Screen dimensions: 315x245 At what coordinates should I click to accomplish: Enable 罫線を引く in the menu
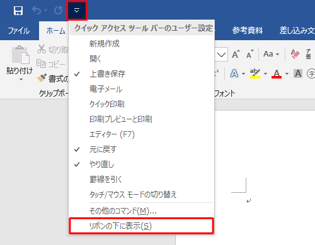[142, 180]
